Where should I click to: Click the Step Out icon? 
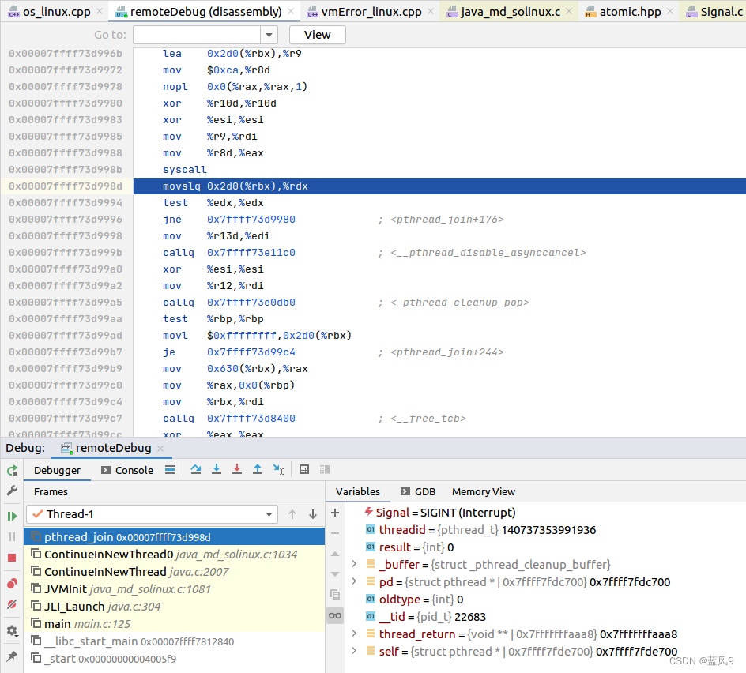click(x=258, y=469)
